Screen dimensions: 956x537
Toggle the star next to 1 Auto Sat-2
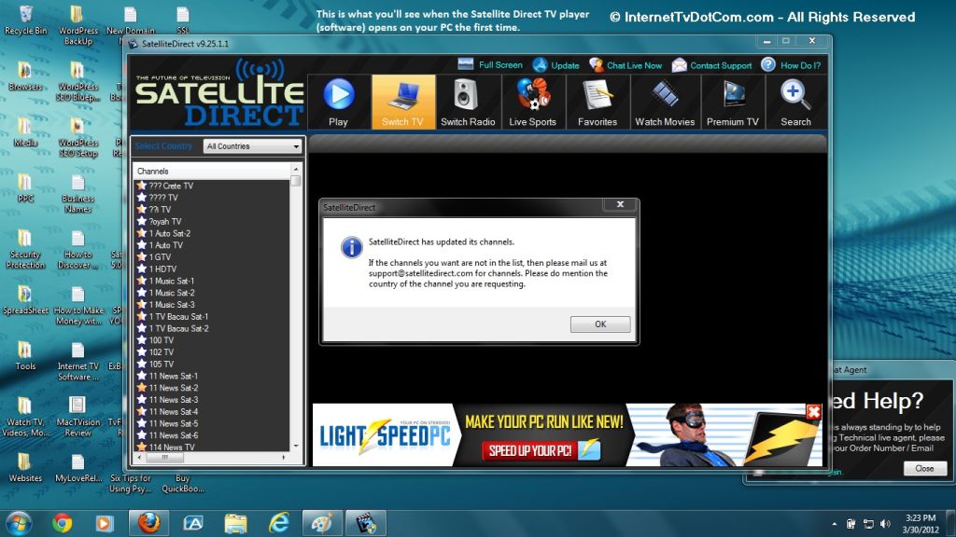click(x=142, y=233)
